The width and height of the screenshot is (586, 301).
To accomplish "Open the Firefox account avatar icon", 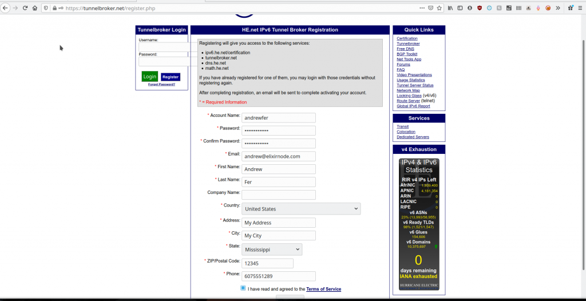I will point(470,8).
